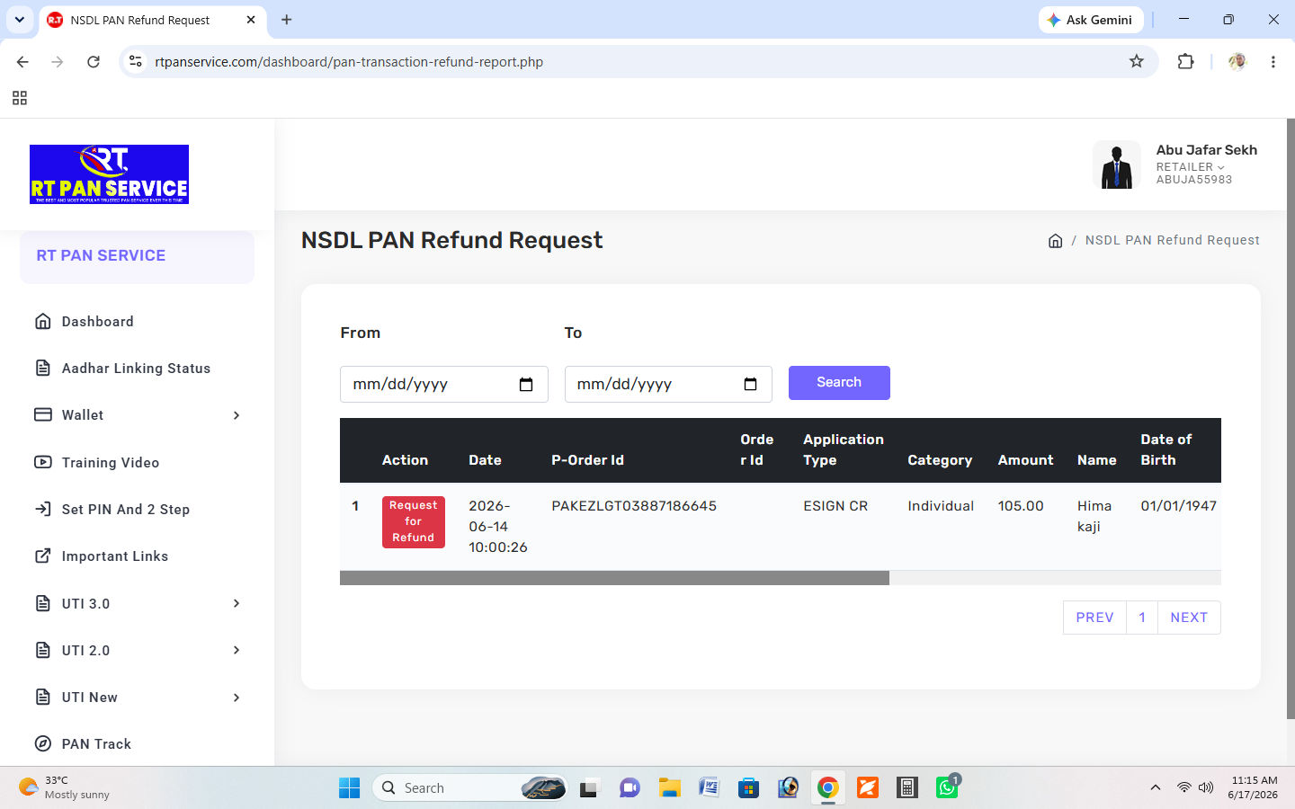Open Chrome tab search dropdown
Viewport: 1295px width, 809px height.
[19, 19]
